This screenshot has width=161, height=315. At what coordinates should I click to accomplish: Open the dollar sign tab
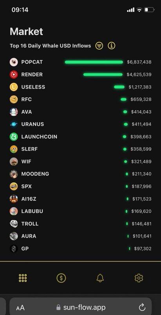click(x=61, y=278)
